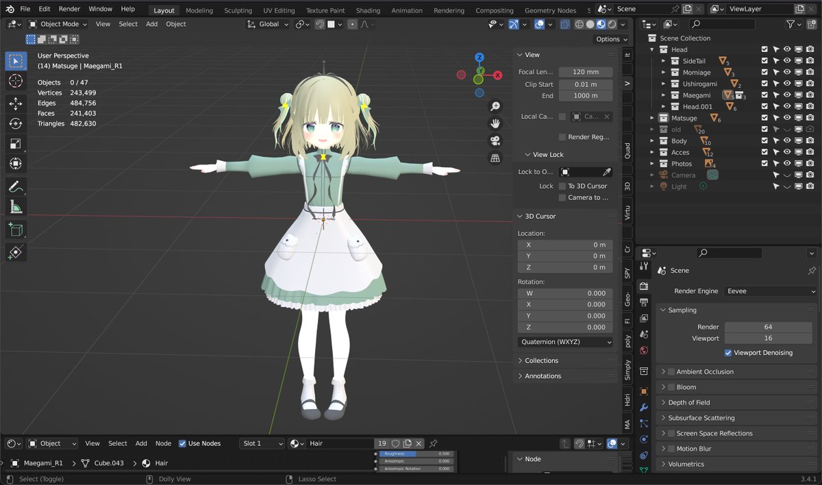
Task: Expand the Collections panel
Action: [541, 360]
